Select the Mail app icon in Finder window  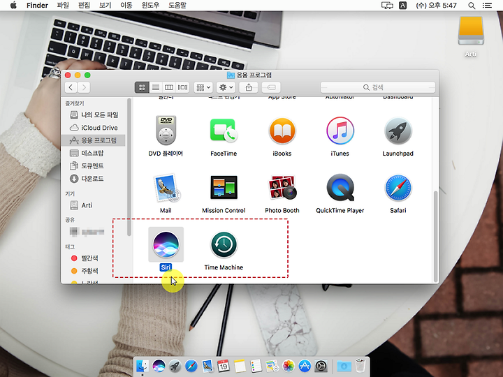167,188
